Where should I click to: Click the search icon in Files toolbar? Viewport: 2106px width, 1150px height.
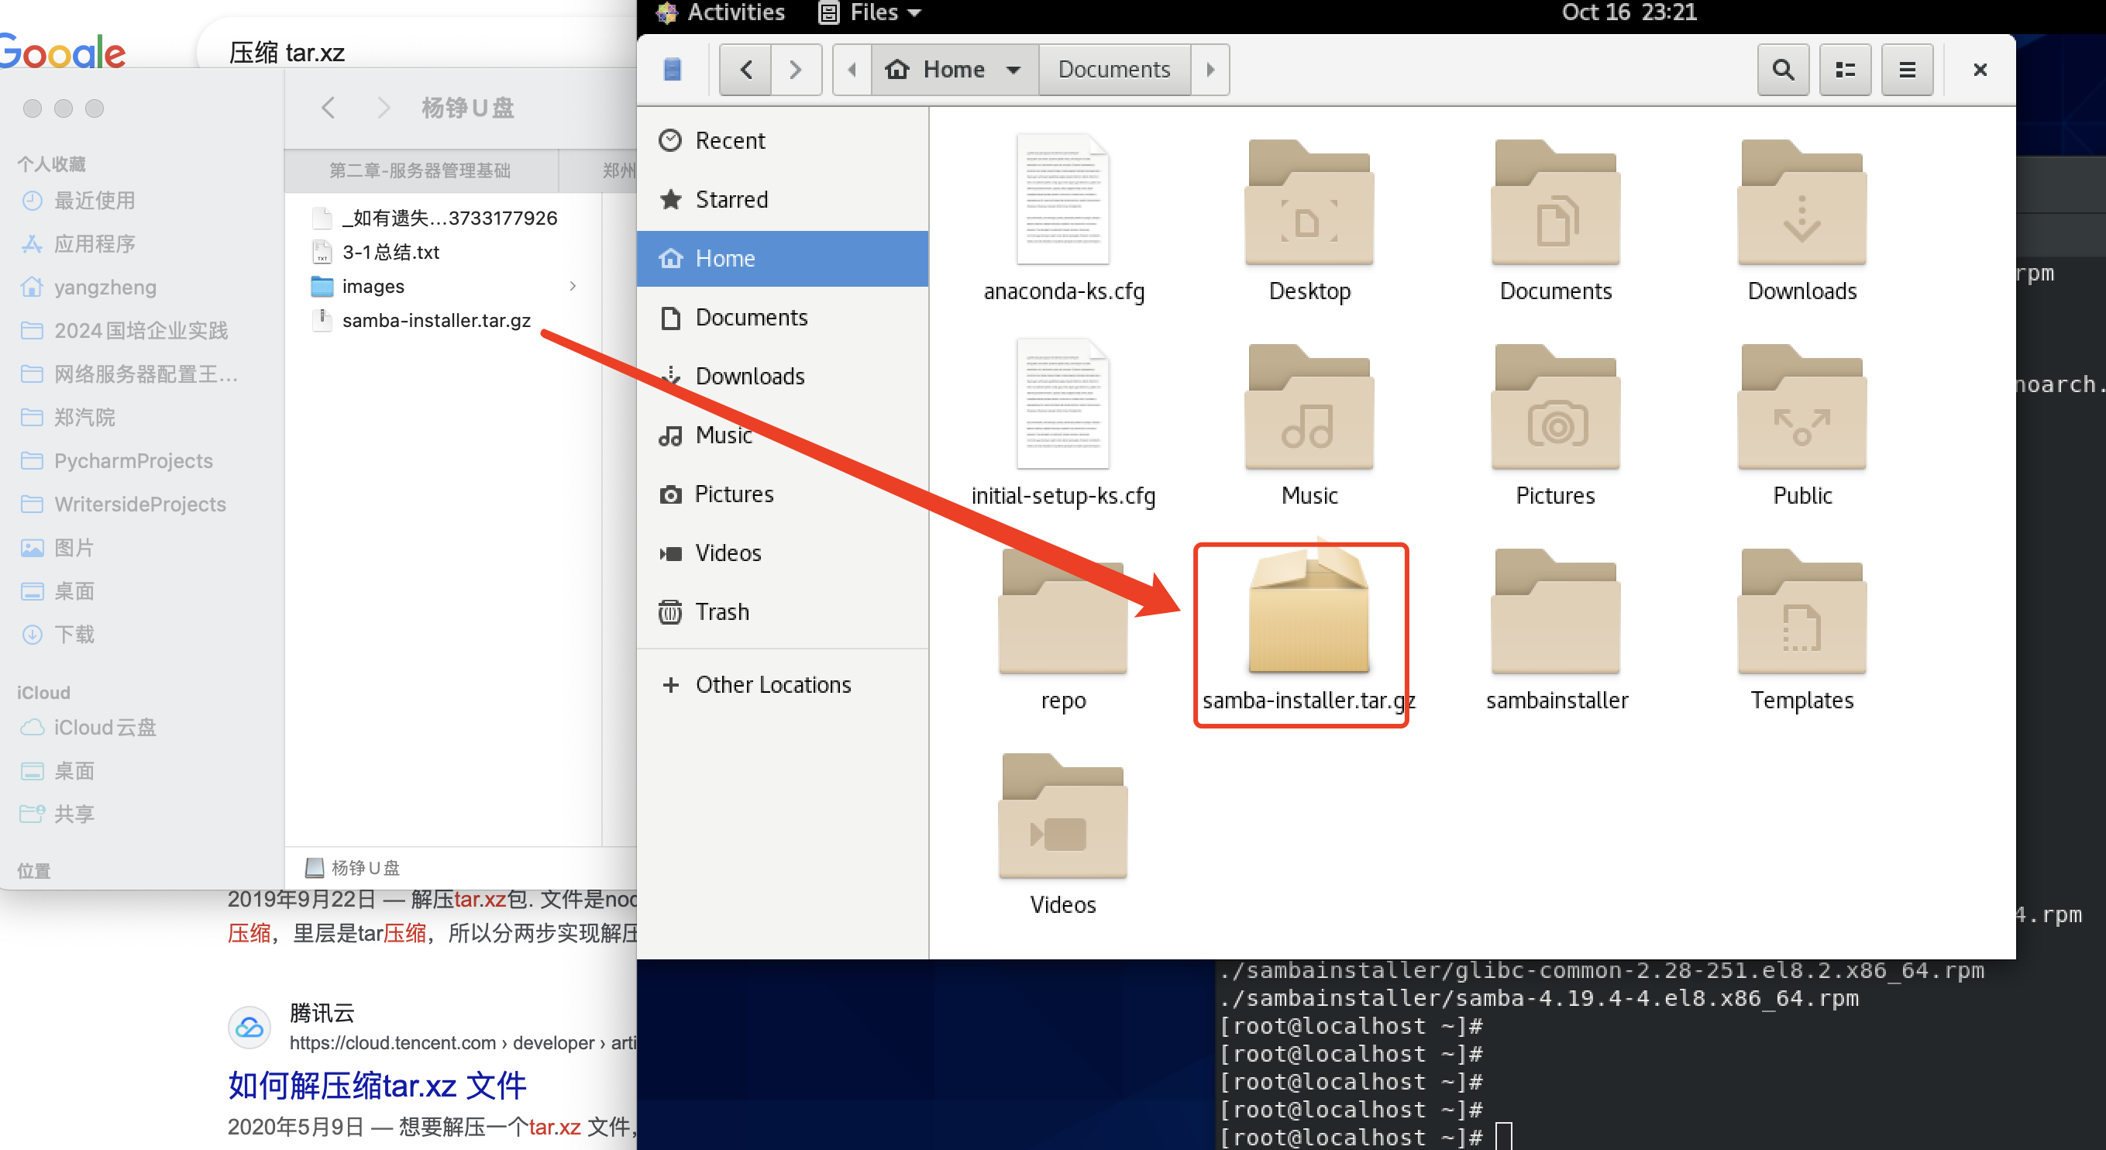[1782, 70]
